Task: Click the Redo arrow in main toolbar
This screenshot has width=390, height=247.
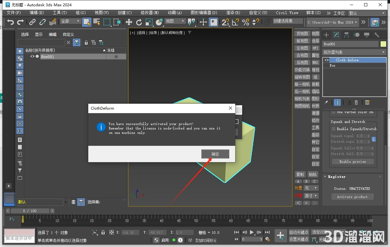Action: coord(20,22)
